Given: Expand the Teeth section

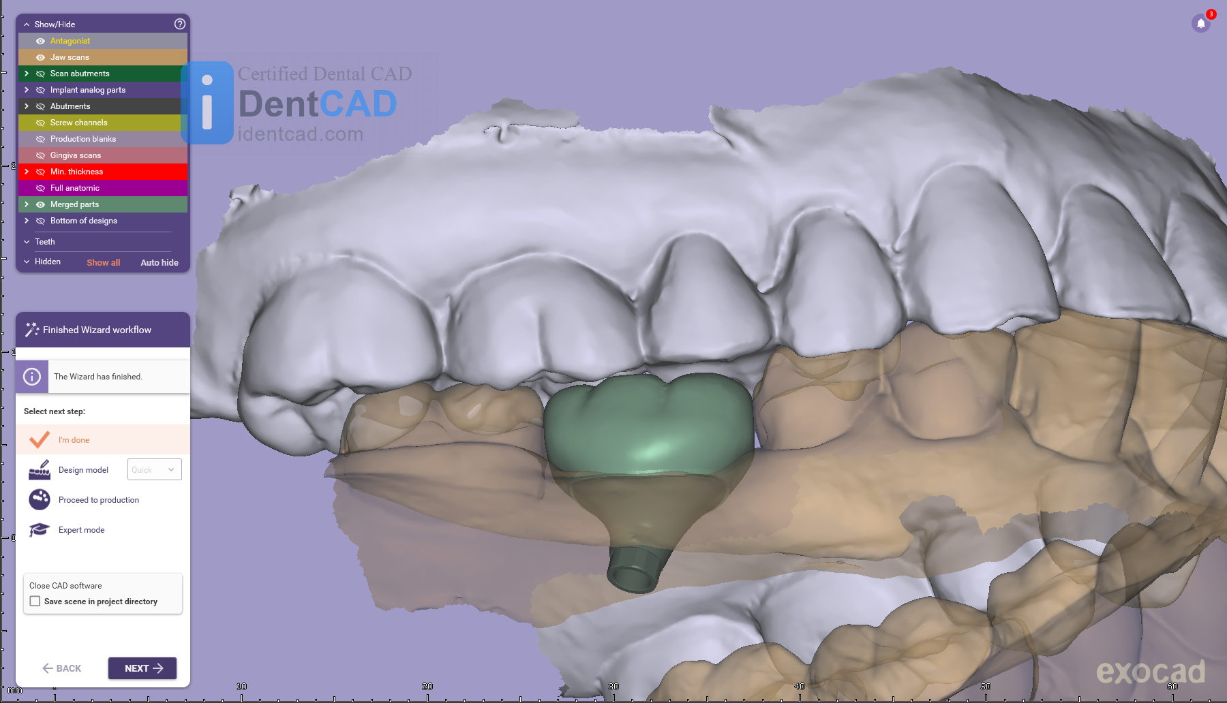Looking at the screenshot, I should point(27,242).
